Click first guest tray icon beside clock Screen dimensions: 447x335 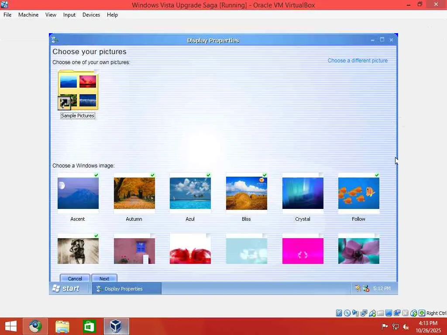358,289
